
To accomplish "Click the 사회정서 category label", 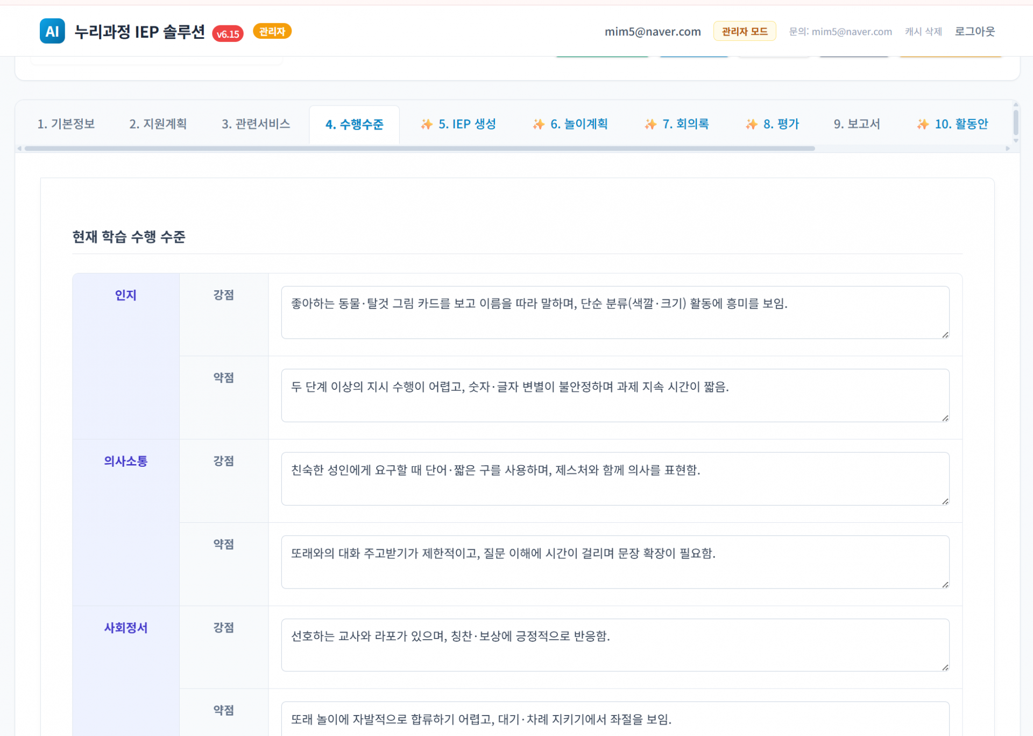I will pos(126,628).
